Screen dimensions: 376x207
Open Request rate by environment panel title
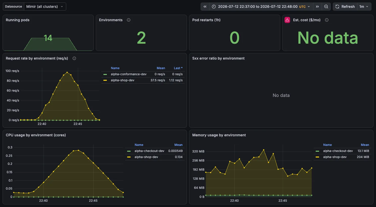pyautogui.click(x=37, y=58)
